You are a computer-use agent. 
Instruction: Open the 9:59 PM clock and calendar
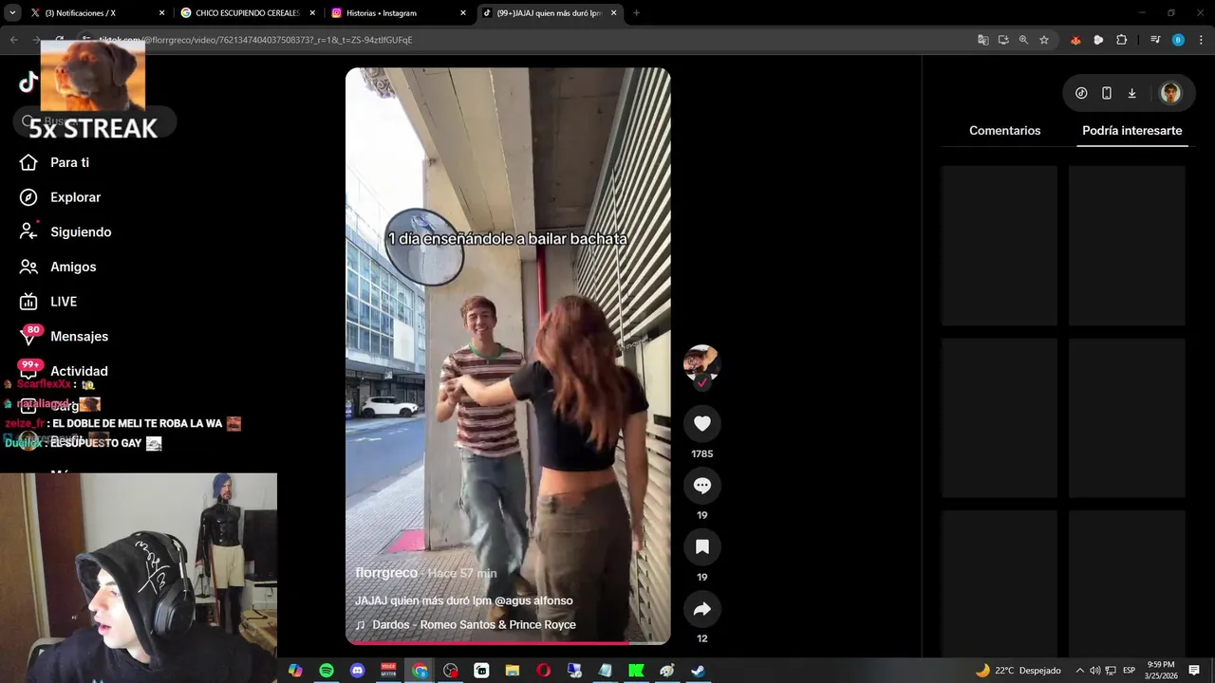(x=1161, y=671)
